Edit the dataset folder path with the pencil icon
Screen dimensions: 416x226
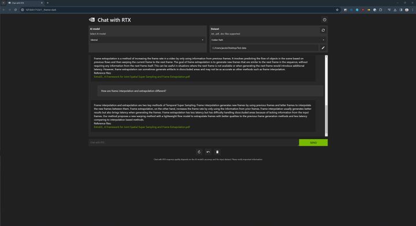click(x=323, y=48)
